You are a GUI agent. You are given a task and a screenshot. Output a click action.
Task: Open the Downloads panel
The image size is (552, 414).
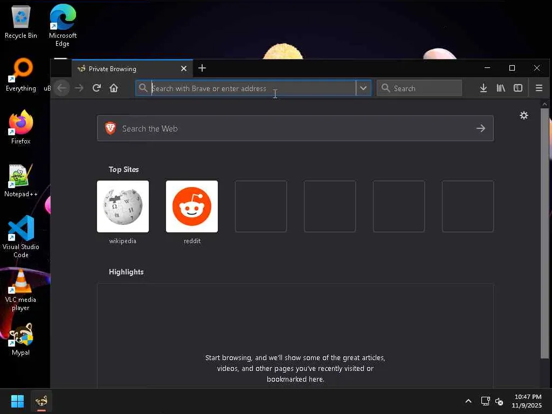pos(484,88)
